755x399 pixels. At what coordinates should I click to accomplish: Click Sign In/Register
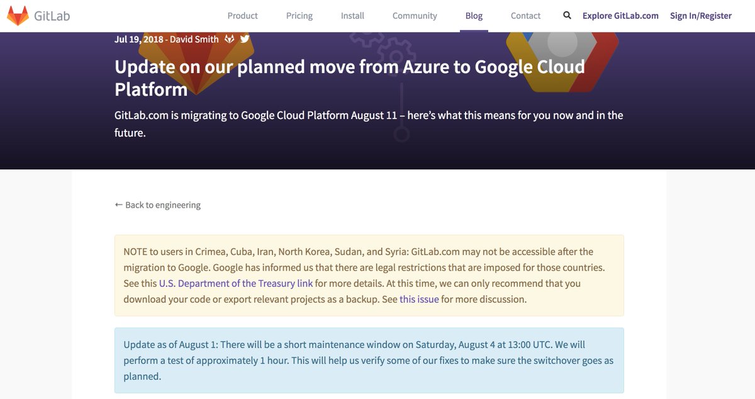pyautogui.click(x=701, y=16)
